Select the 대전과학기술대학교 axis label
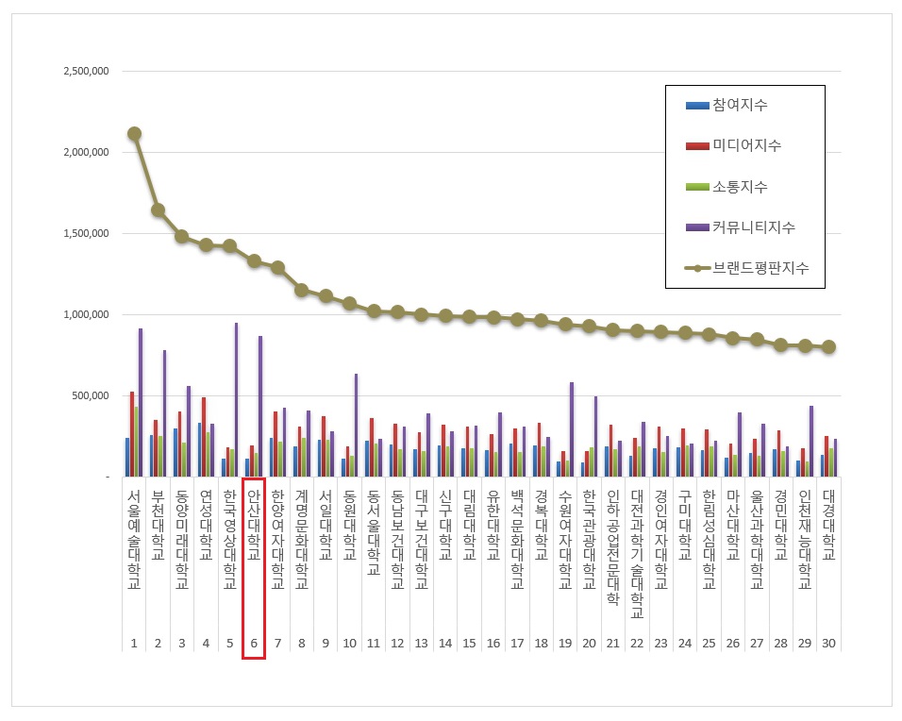Image resolution: width=902 pixels, height=721 pixels. tap(637, 554)
